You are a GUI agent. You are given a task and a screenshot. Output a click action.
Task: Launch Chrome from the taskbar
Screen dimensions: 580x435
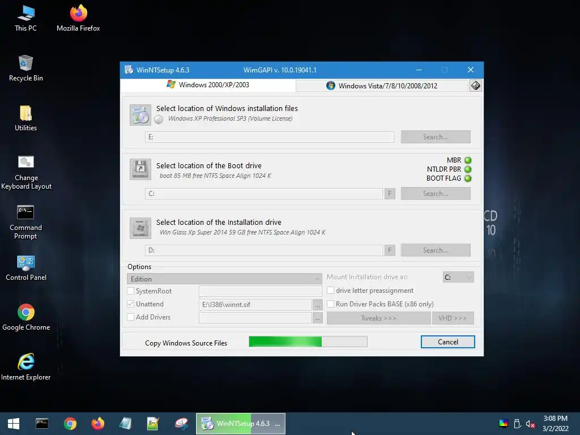[x=70, y=424]
